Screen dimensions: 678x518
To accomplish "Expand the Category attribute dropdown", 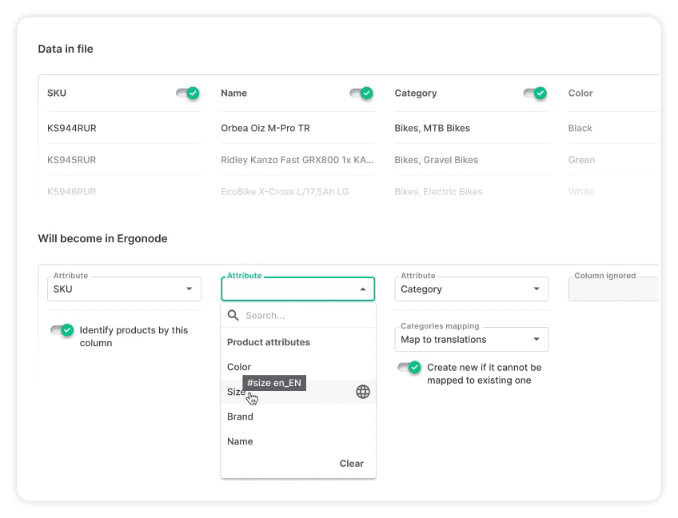I will tap(536, 289).
